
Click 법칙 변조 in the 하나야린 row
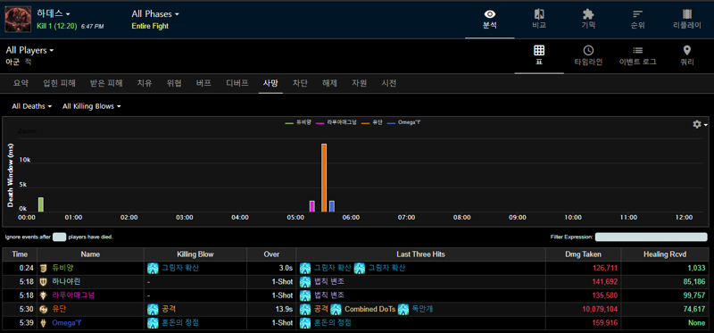[x=329, y=282]
